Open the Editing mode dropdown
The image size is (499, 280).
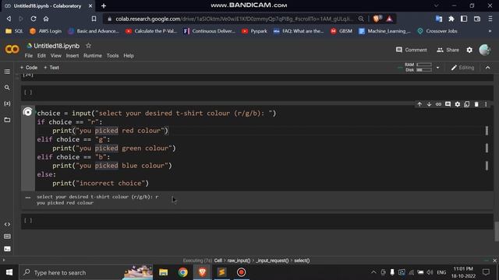tap(462, 68)
